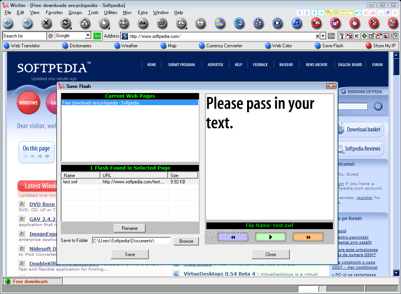Screen dimensions: 401x294
Task: Open the Extra menu
Action: click(143, 13)
